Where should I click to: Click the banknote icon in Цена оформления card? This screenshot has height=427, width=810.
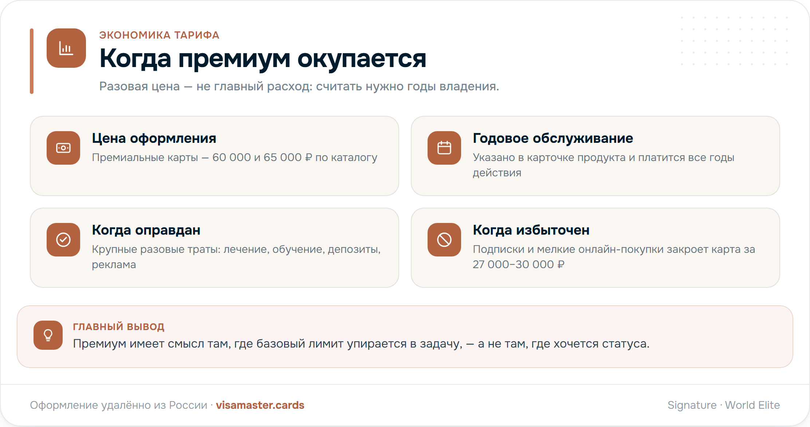tap(63, 148)
